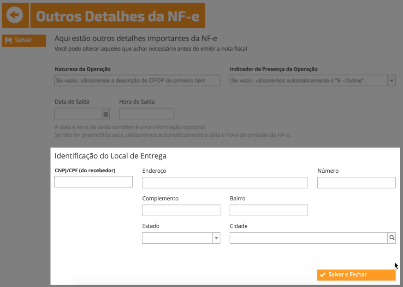Click the Endereço input field

[x=225, y=182]
